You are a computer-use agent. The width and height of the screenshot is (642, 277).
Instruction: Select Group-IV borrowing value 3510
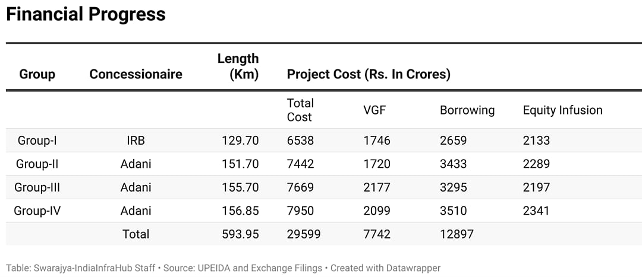[x=453, y=211]
